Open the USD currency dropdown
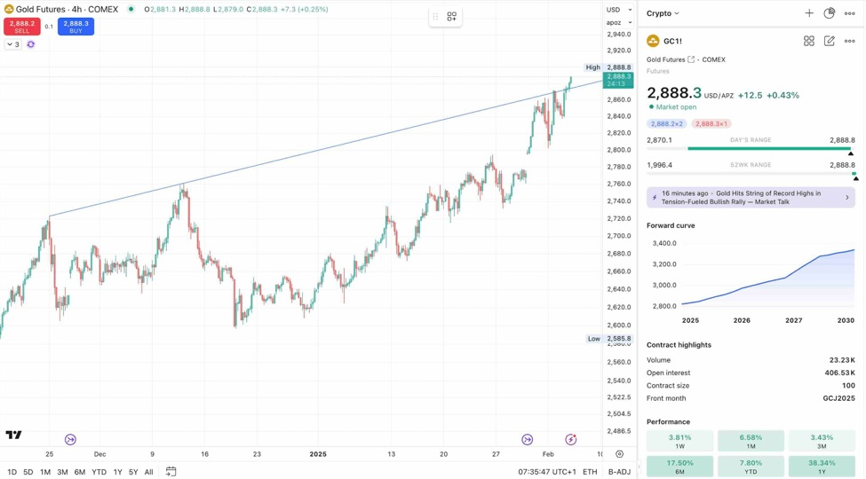Viewport: 866px width, 479px height. 619,10
